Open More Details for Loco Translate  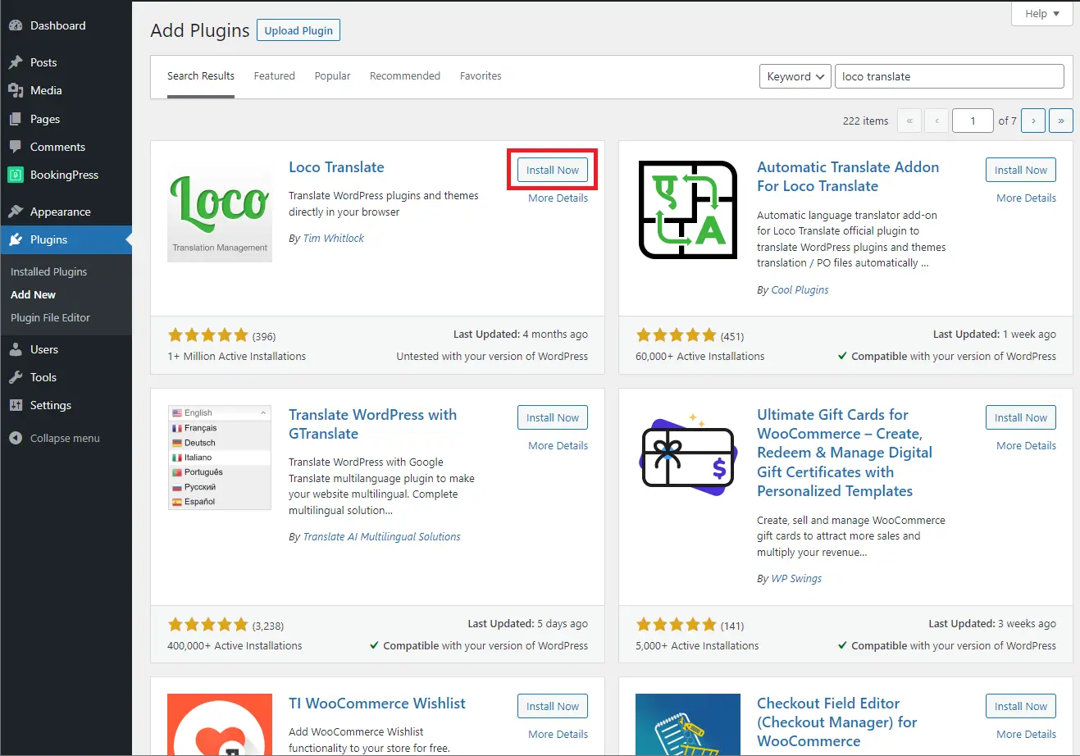[558, 198]
